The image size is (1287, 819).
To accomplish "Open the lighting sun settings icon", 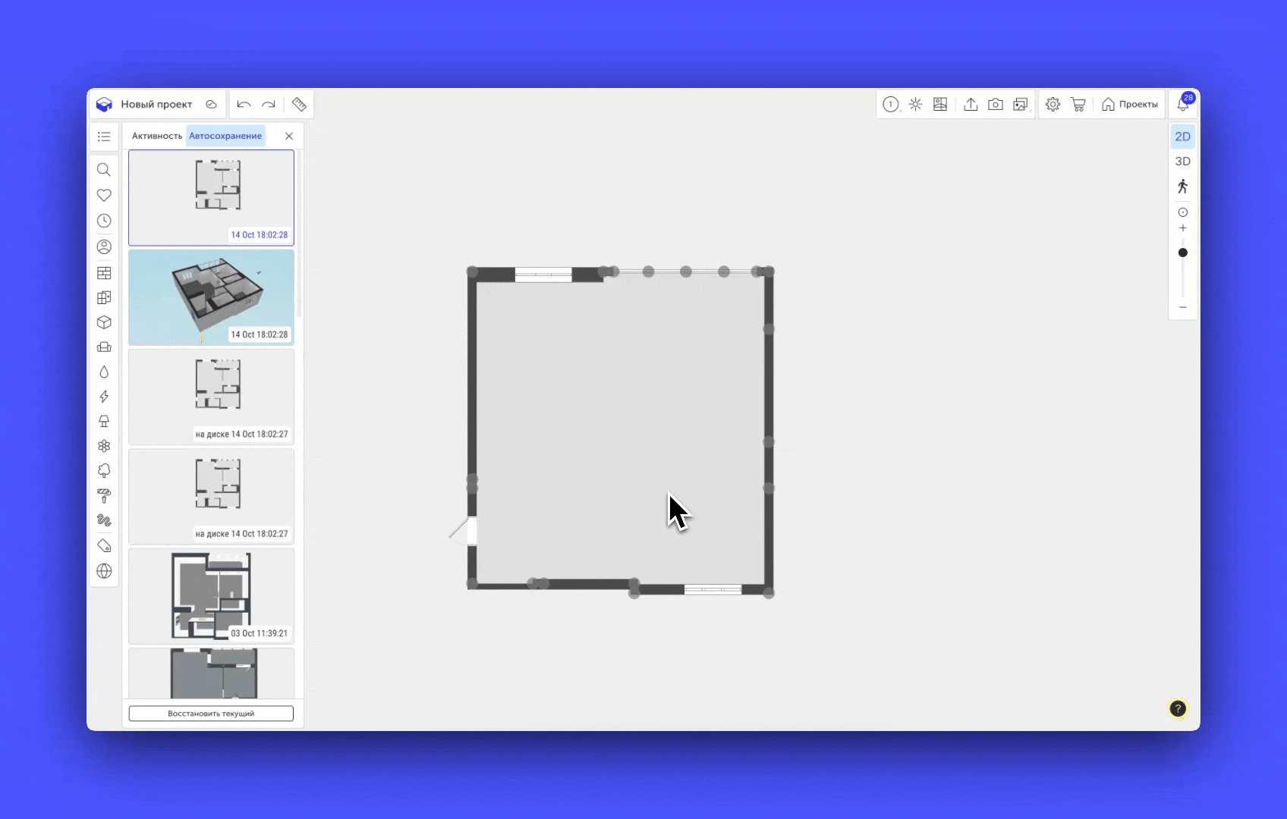I will click(x=916, y=105).
